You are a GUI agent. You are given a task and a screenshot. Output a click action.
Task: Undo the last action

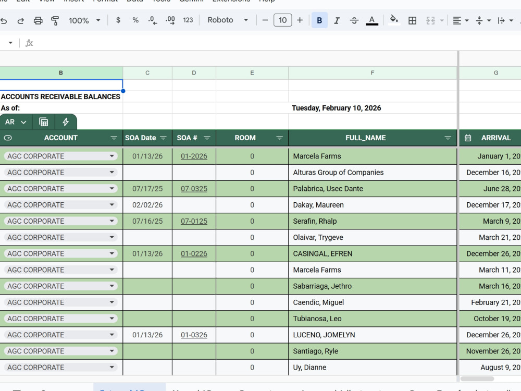pos(4,21)
